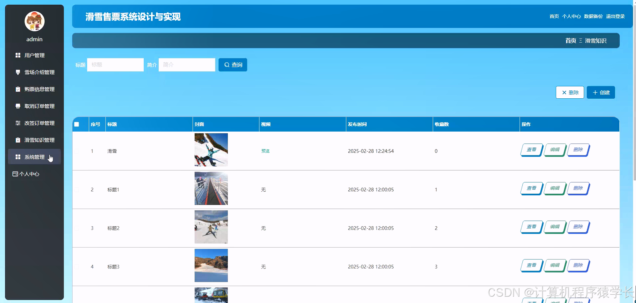Click the 取消订单管理 icon
The image size is (636, 303).
click(18, 106)
